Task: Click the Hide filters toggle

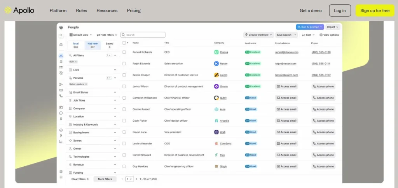Action: click(x=106, y=35)
